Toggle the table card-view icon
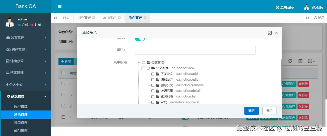327x136 pixels. tap(300, 61)
